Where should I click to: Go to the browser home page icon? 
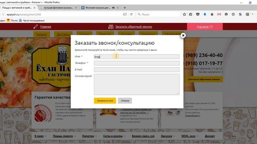212,14
